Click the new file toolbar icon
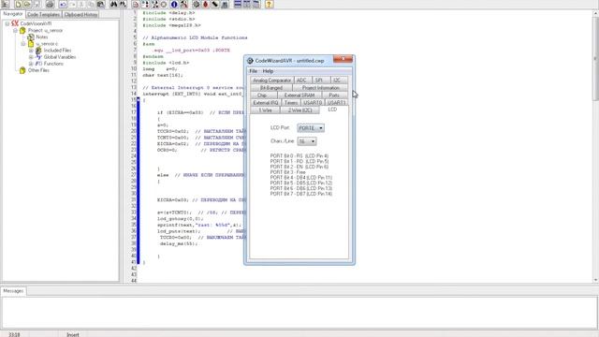The width and height of the screenshot is (599, 337). tap(18, 4)
